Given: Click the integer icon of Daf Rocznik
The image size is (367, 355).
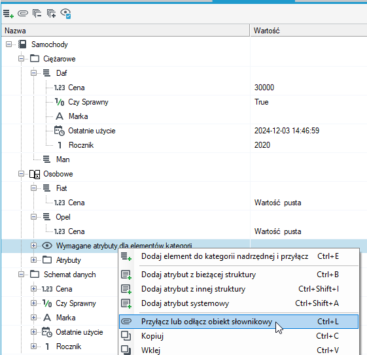Looking at the screenshot, I should [x=60, y=145].
